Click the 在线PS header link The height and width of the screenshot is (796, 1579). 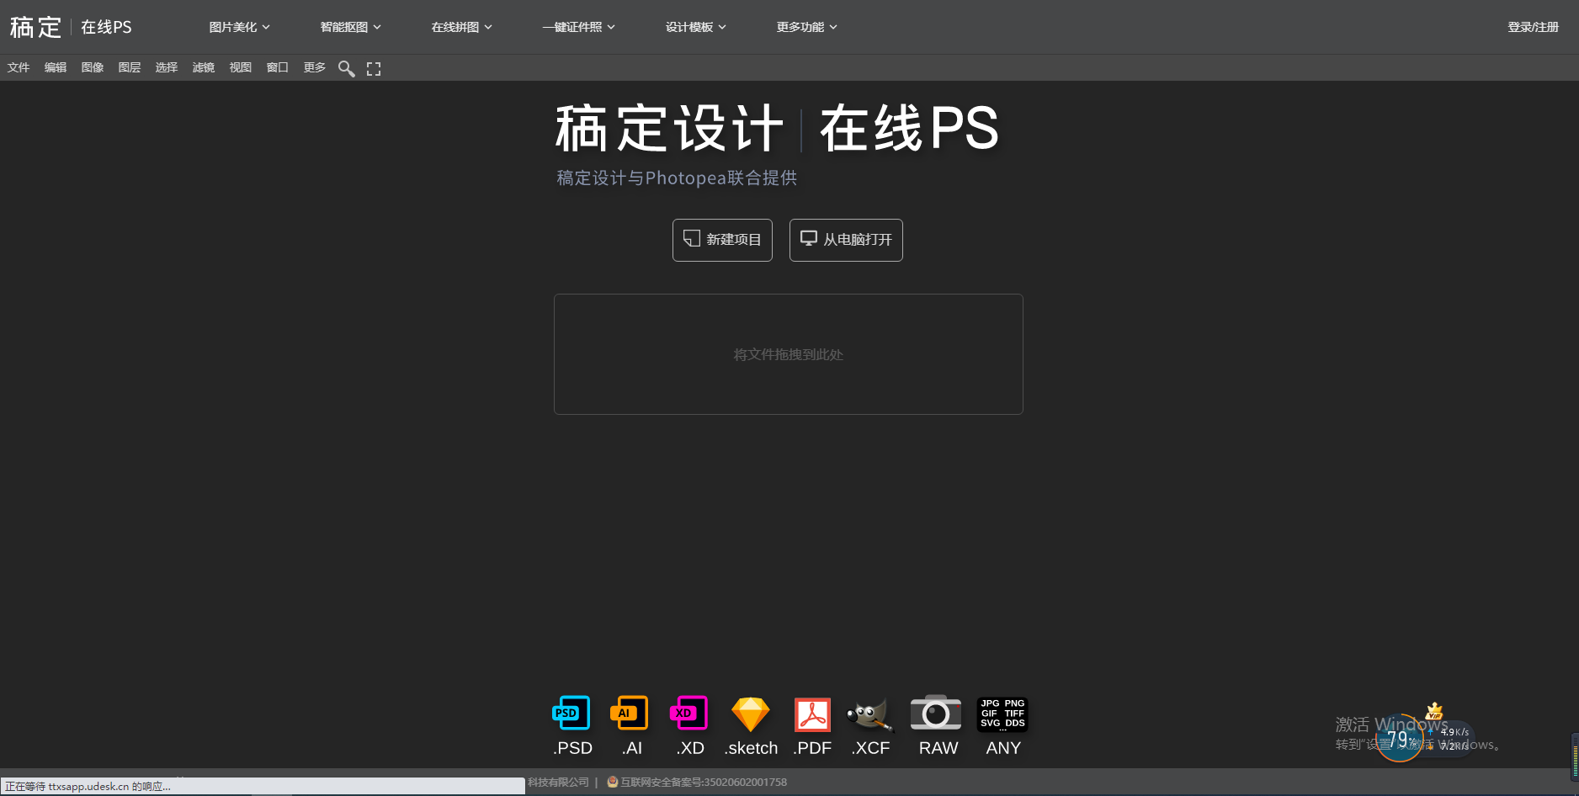[x=106, y=27]
